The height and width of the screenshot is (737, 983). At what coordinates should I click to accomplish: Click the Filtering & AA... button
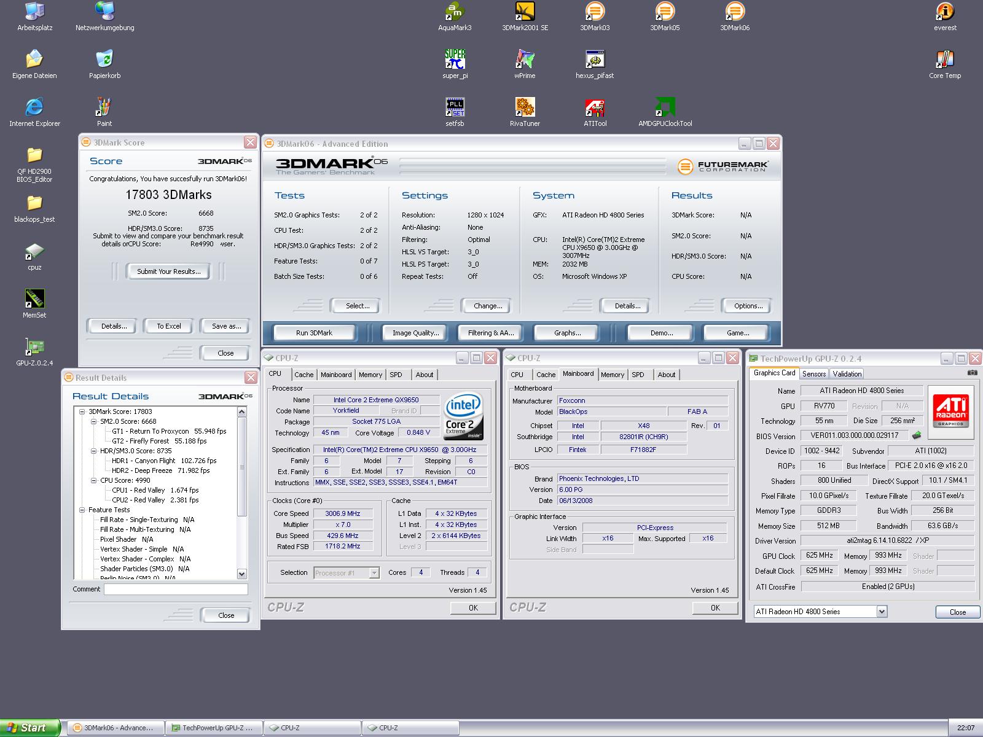[490, 333]
